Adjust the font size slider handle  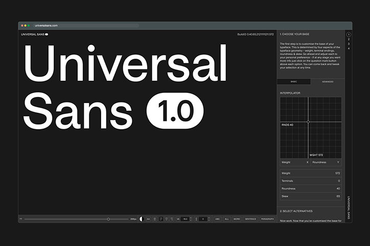point(108,219)
